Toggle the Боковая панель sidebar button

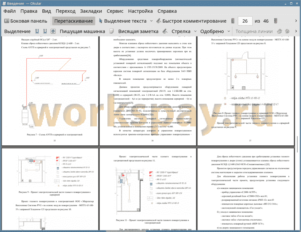point(26,21)
